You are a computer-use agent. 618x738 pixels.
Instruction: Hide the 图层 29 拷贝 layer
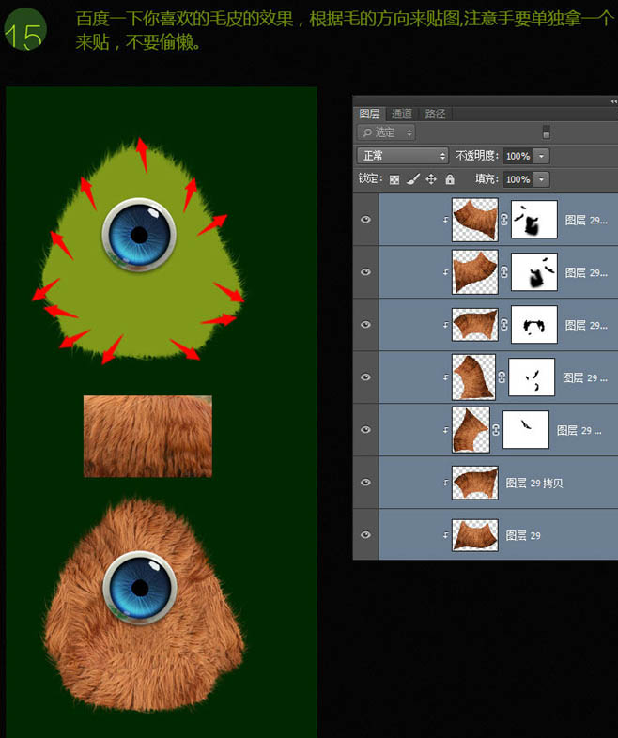pyautogui.click(x=365, y=483)
